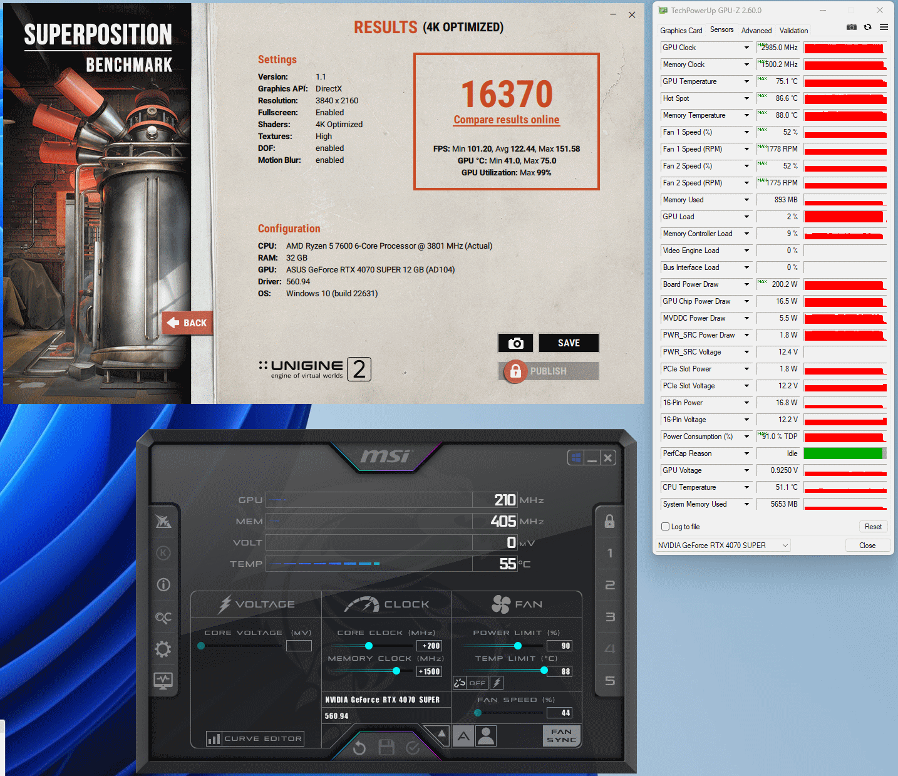Open Afterburner hardware monitor window

[163, 681]
